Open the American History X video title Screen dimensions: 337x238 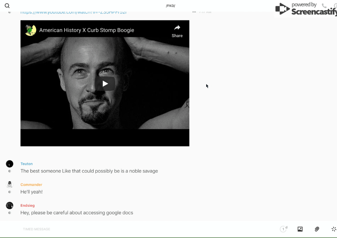point(86,30)
